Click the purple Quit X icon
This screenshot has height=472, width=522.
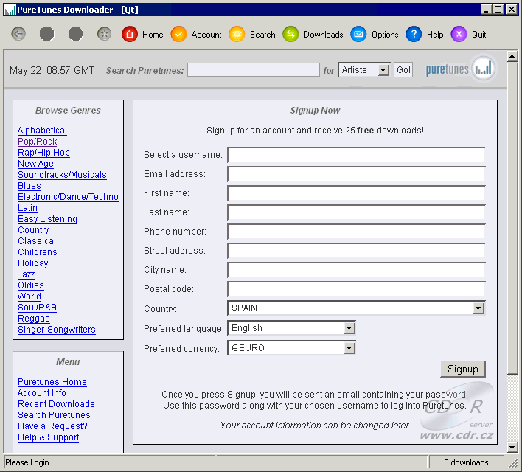[x=459, y=34]
